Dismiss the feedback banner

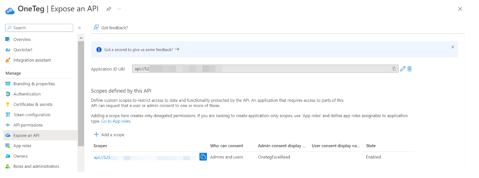point(452,47)
